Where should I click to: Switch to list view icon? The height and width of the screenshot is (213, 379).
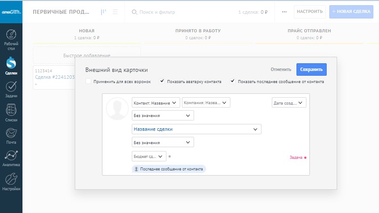point(115,12)
